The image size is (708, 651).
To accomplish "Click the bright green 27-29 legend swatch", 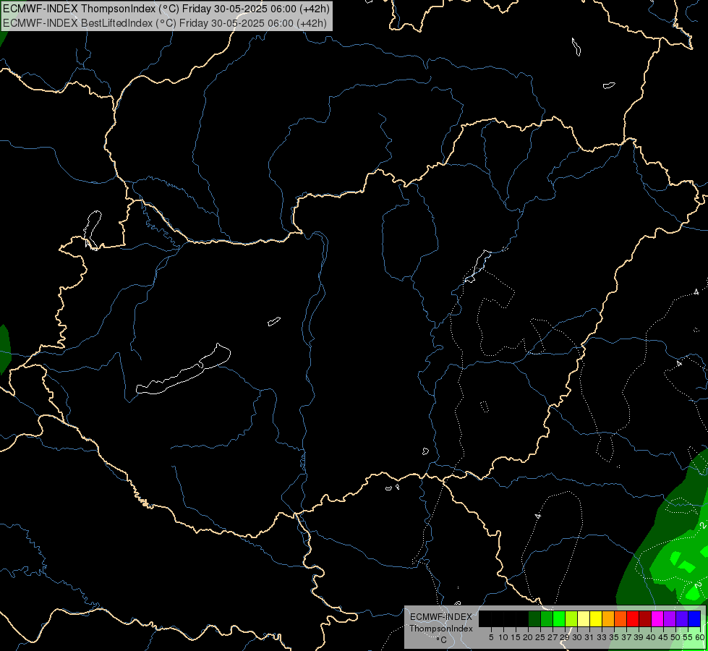I will pyautogui.click(x=559, y=618).
